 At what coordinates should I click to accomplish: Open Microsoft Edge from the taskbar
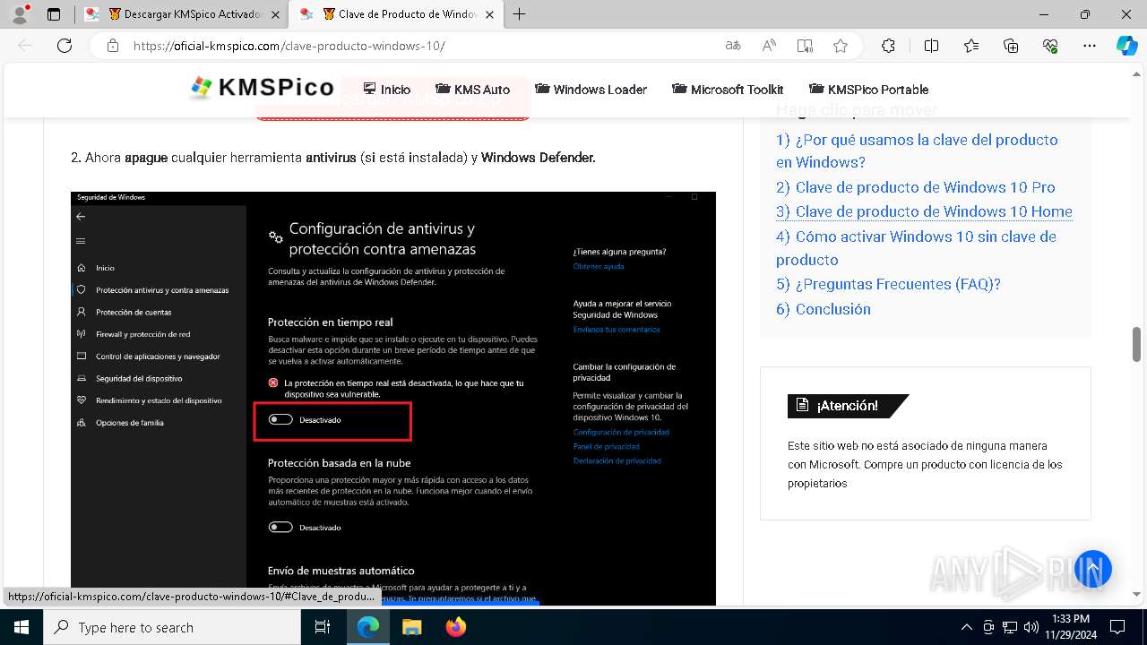(368, 627)
